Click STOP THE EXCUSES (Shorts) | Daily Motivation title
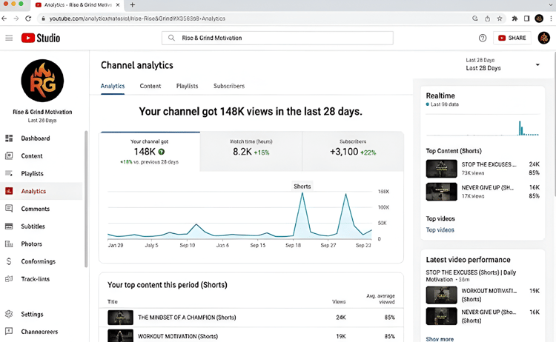The image size is (556, 342). [x=471, y=276]
